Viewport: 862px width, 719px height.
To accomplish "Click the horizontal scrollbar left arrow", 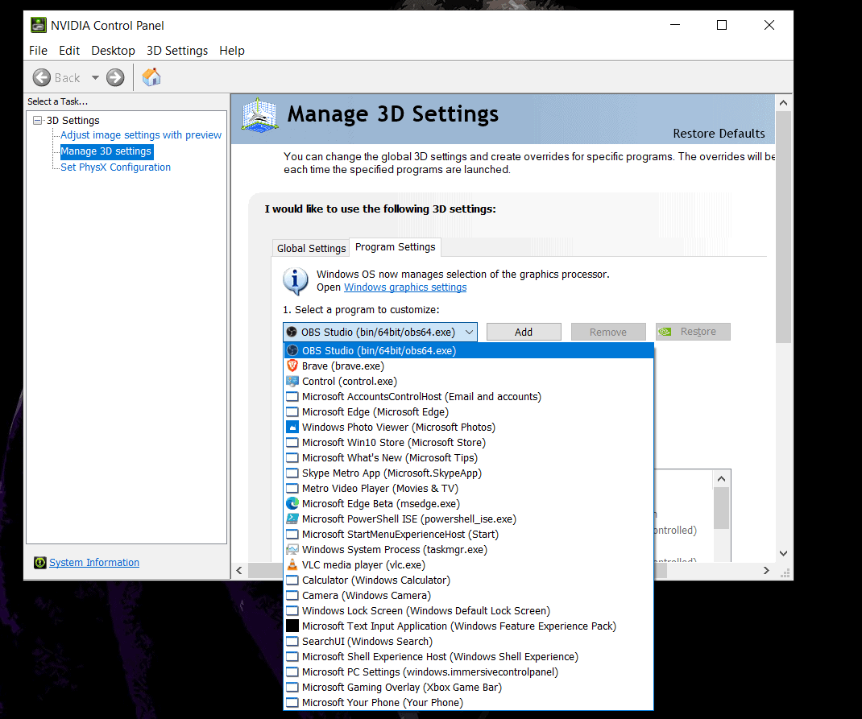I will point(239,571).
